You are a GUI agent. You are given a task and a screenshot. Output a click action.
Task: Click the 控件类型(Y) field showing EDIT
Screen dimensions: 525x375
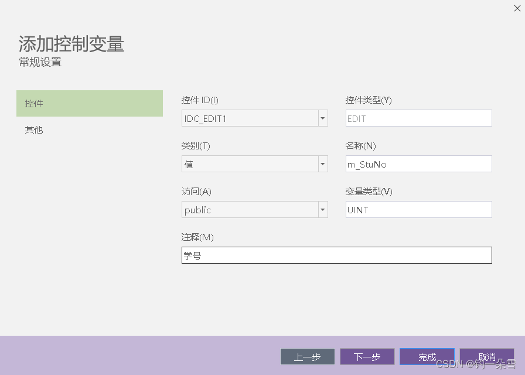tap(418, 118)
